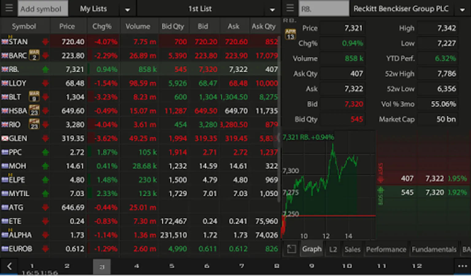Click the red down arrow on ATG row
471x276 pixels.
(45, 207)
